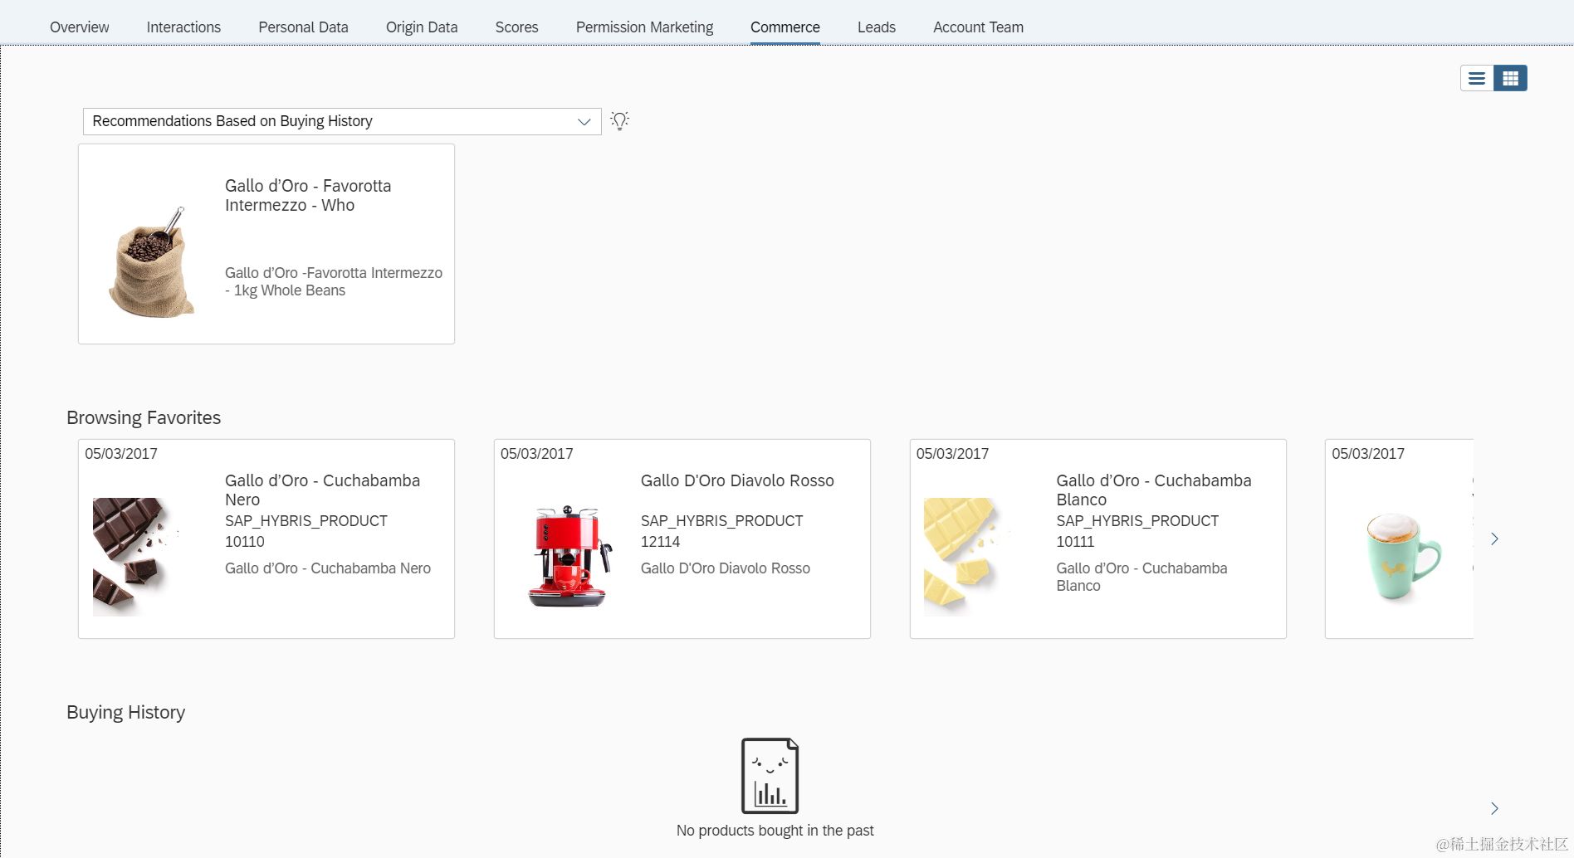Click the Browsing Favorites heading
Image resolution: width=1574 pixels, height=858 pixels.
(x=144, y=417)
